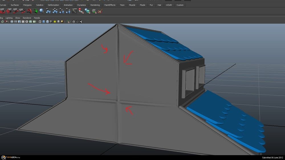
Task: Click the green curved arrow shelf icon
Action: [x=36, y=11]
